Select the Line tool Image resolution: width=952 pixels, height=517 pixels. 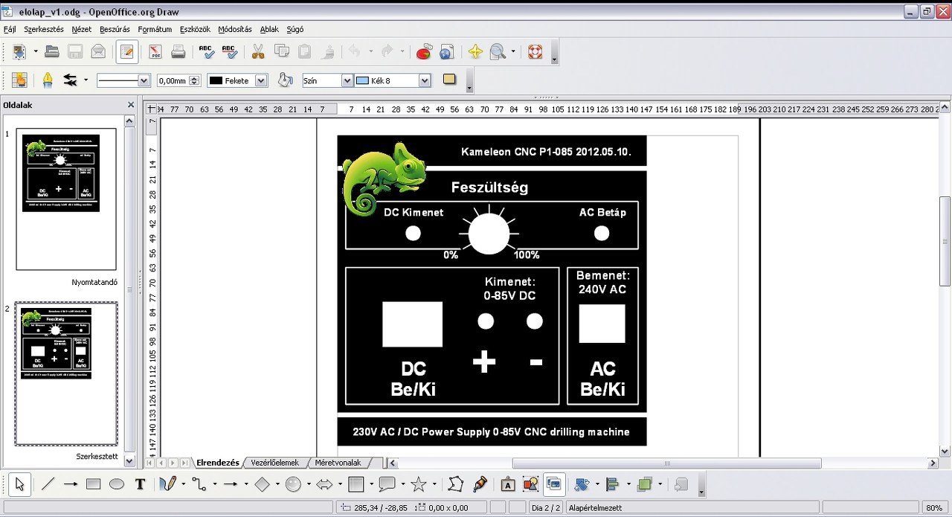coord(48,484)
